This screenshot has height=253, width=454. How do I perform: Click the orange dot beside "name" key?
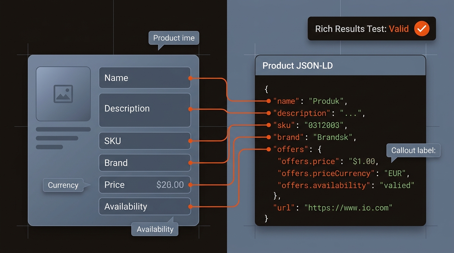click(269, 101)
